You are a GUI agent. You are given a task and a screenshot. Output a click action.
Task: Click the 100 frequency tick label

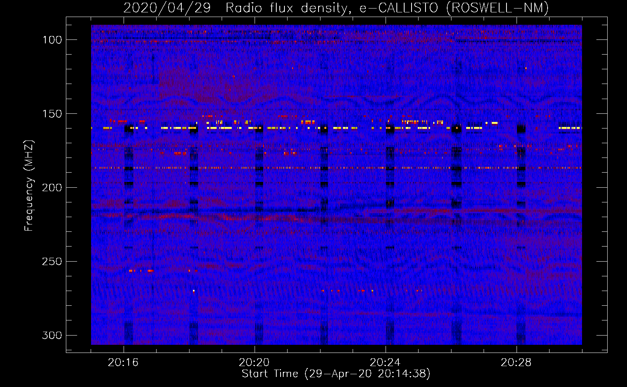point(52,40)
